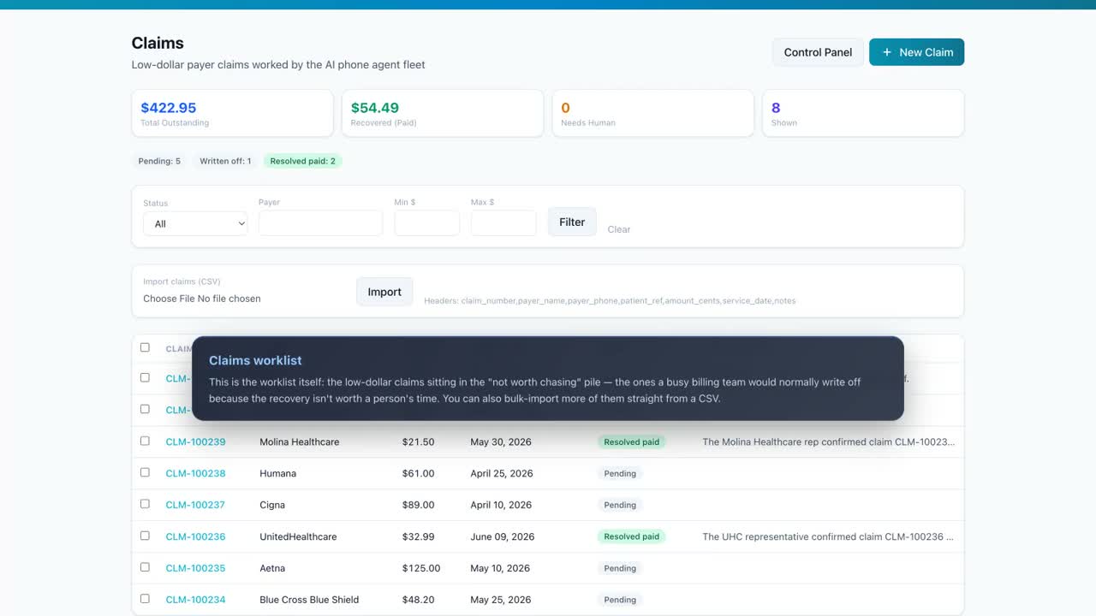Check the CLM-100237 row checkbox
1096x616 pixels.
145,504
